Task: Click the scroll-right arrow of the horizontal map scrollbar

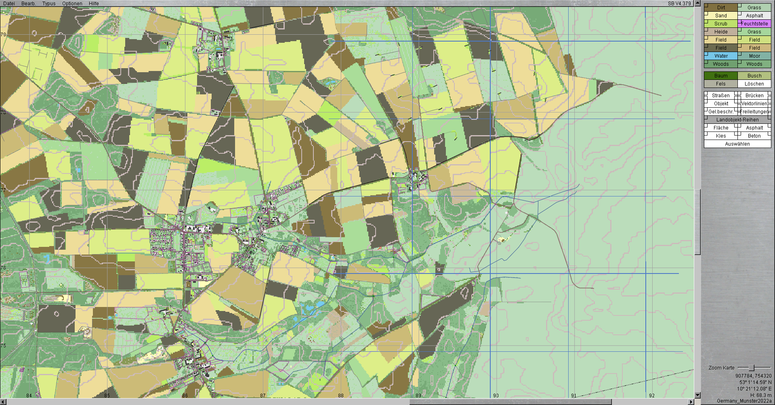Action: point(691,402)
